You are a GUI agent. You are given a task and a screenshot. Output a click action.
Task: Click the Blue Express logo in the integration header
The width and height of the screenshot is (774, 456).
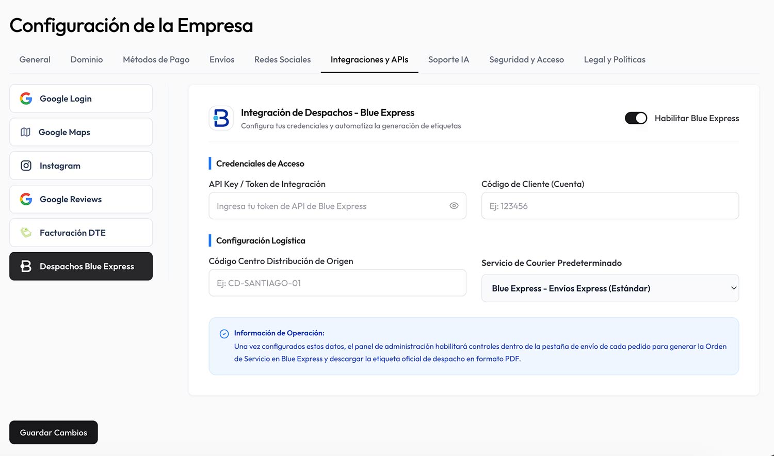tap(221, 118)
